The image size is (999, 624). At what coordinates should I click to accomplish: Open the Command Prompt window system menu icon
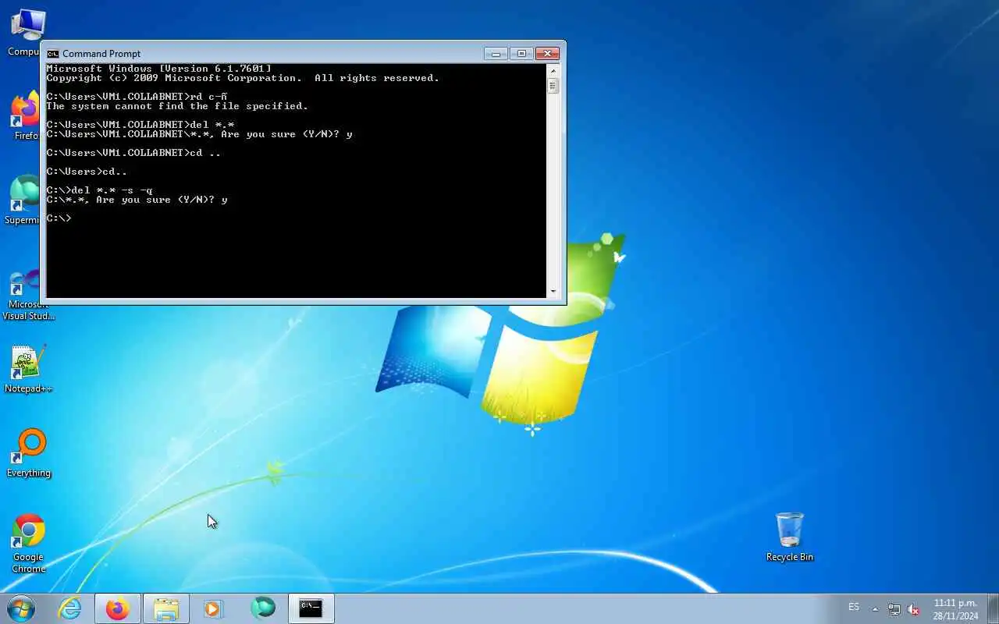[x=52, y=54]
